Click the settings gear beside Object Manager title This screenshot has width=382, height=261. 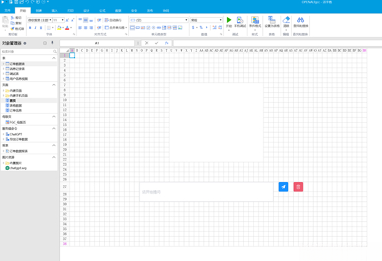[25, 43]
